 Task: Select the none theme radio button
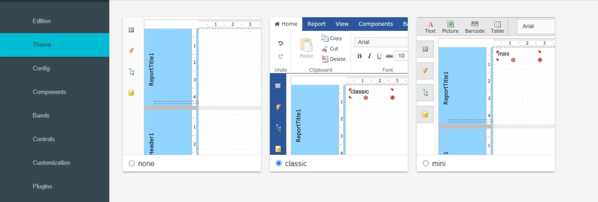132,163
